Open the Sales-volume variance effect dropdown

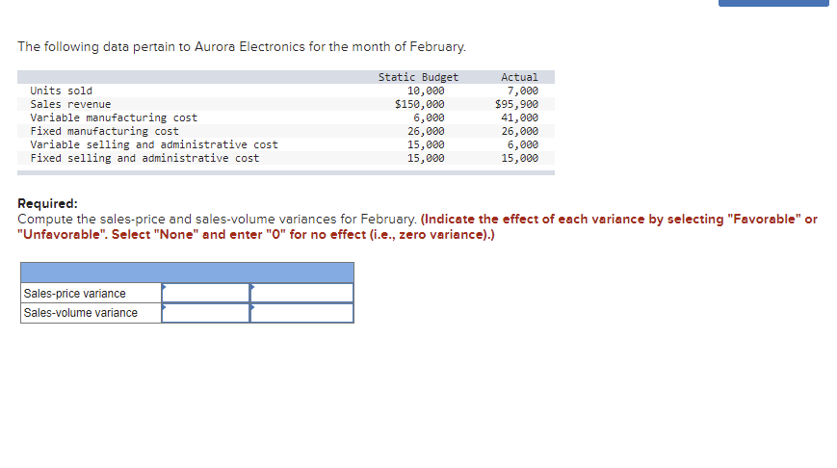[301, 313]
